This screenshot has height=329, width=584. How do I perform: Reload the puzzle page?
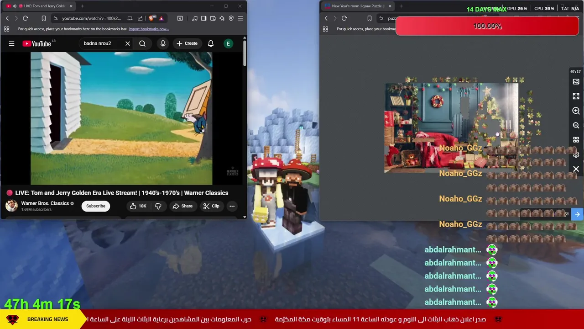coord(344,18)
